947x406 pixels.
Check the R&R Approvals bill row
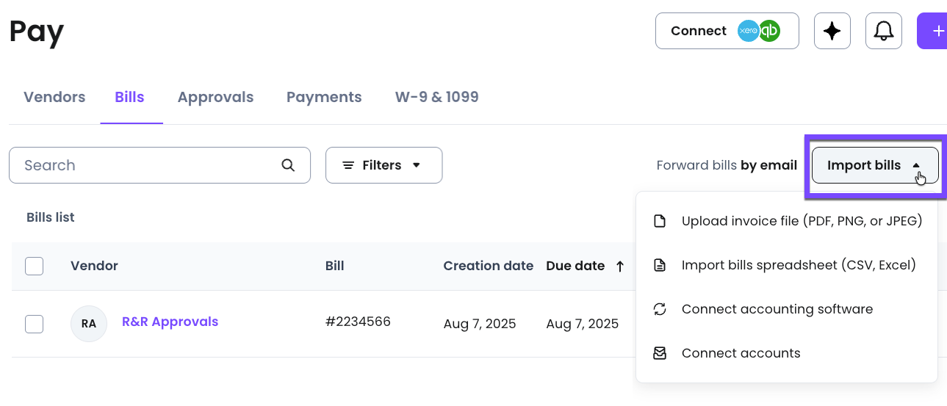(x=34, y=324)
